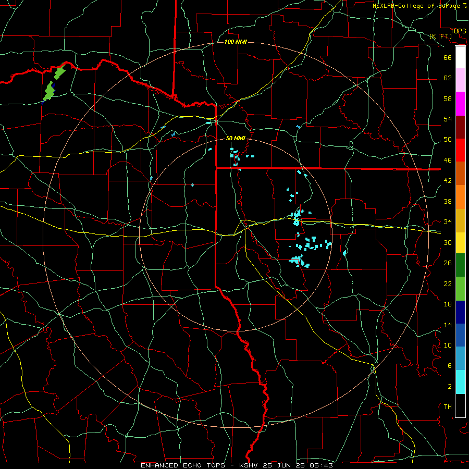The image size is (469, 469).
Task: Click the light green 18-22 kft legend band
Action: [460, 289]
